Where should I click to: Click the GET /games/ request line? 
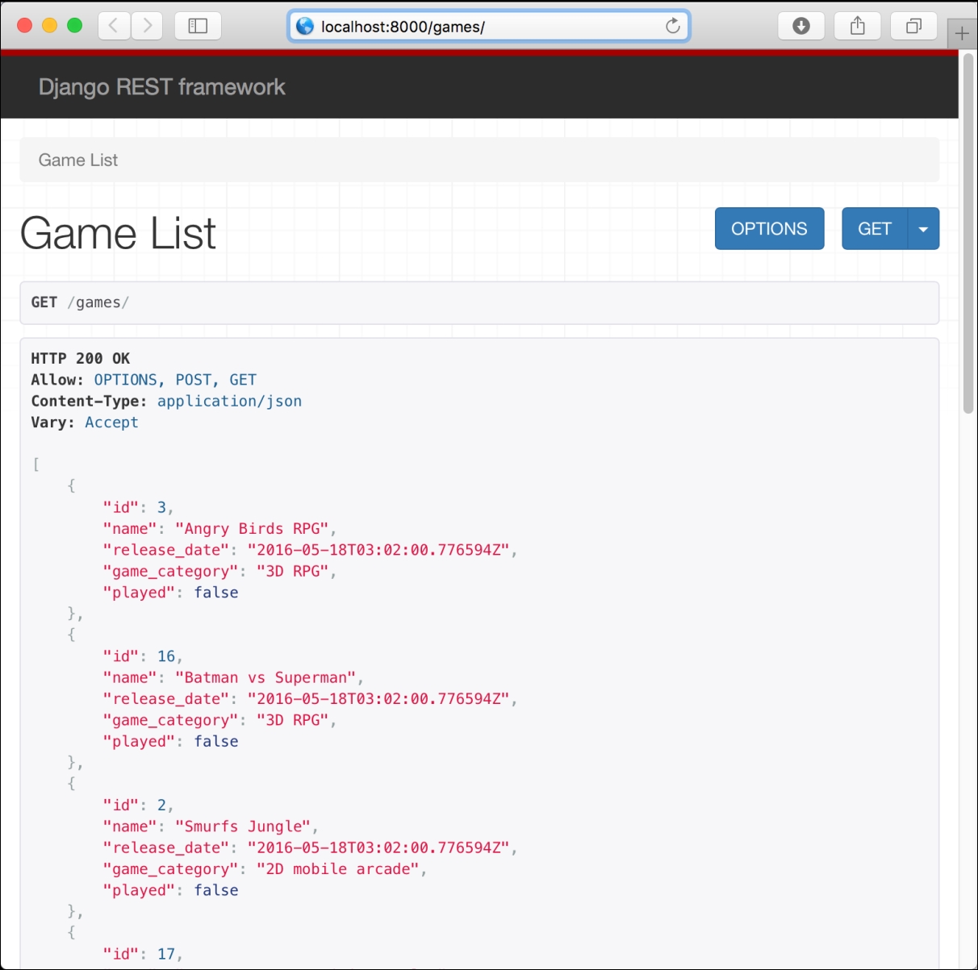click(x=80, y=302)
